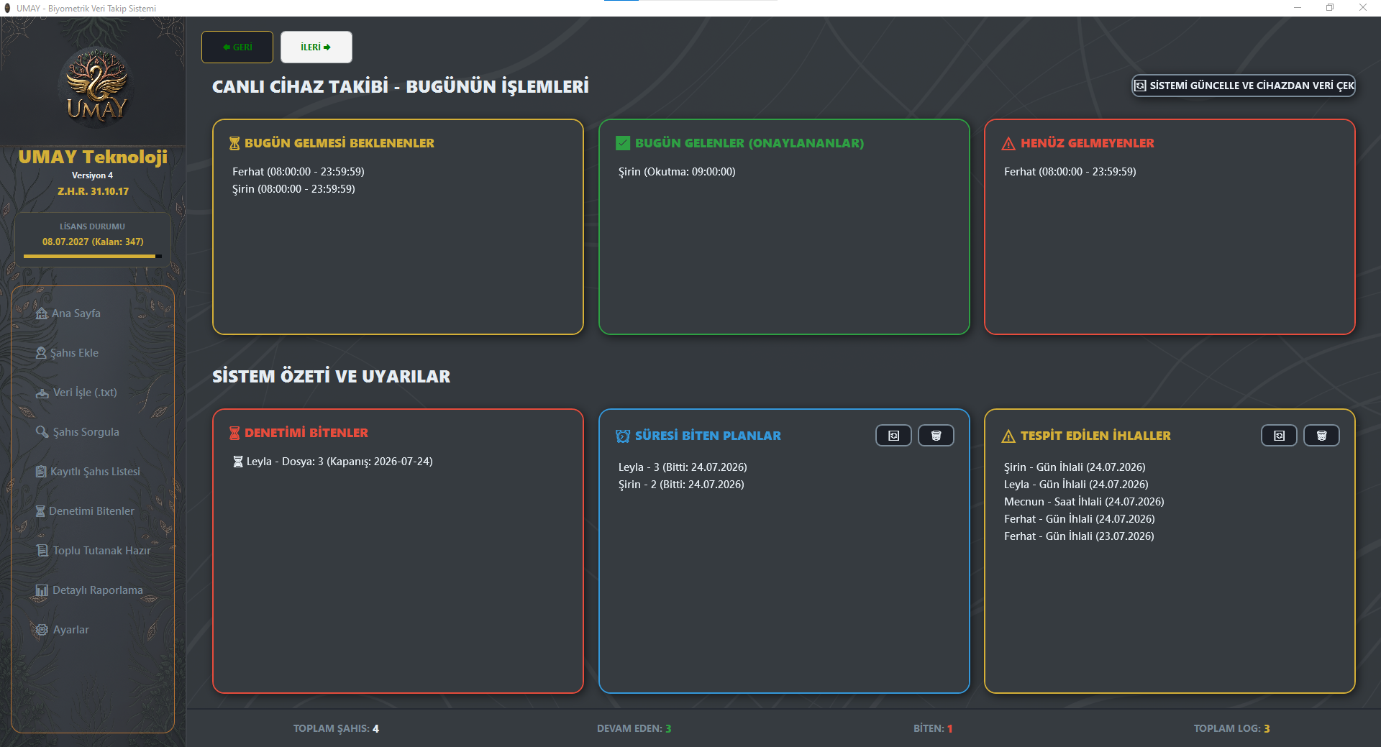
Task: Click the TOPLAM ŞAHIS: 4 status
Action: click(336, 728)
